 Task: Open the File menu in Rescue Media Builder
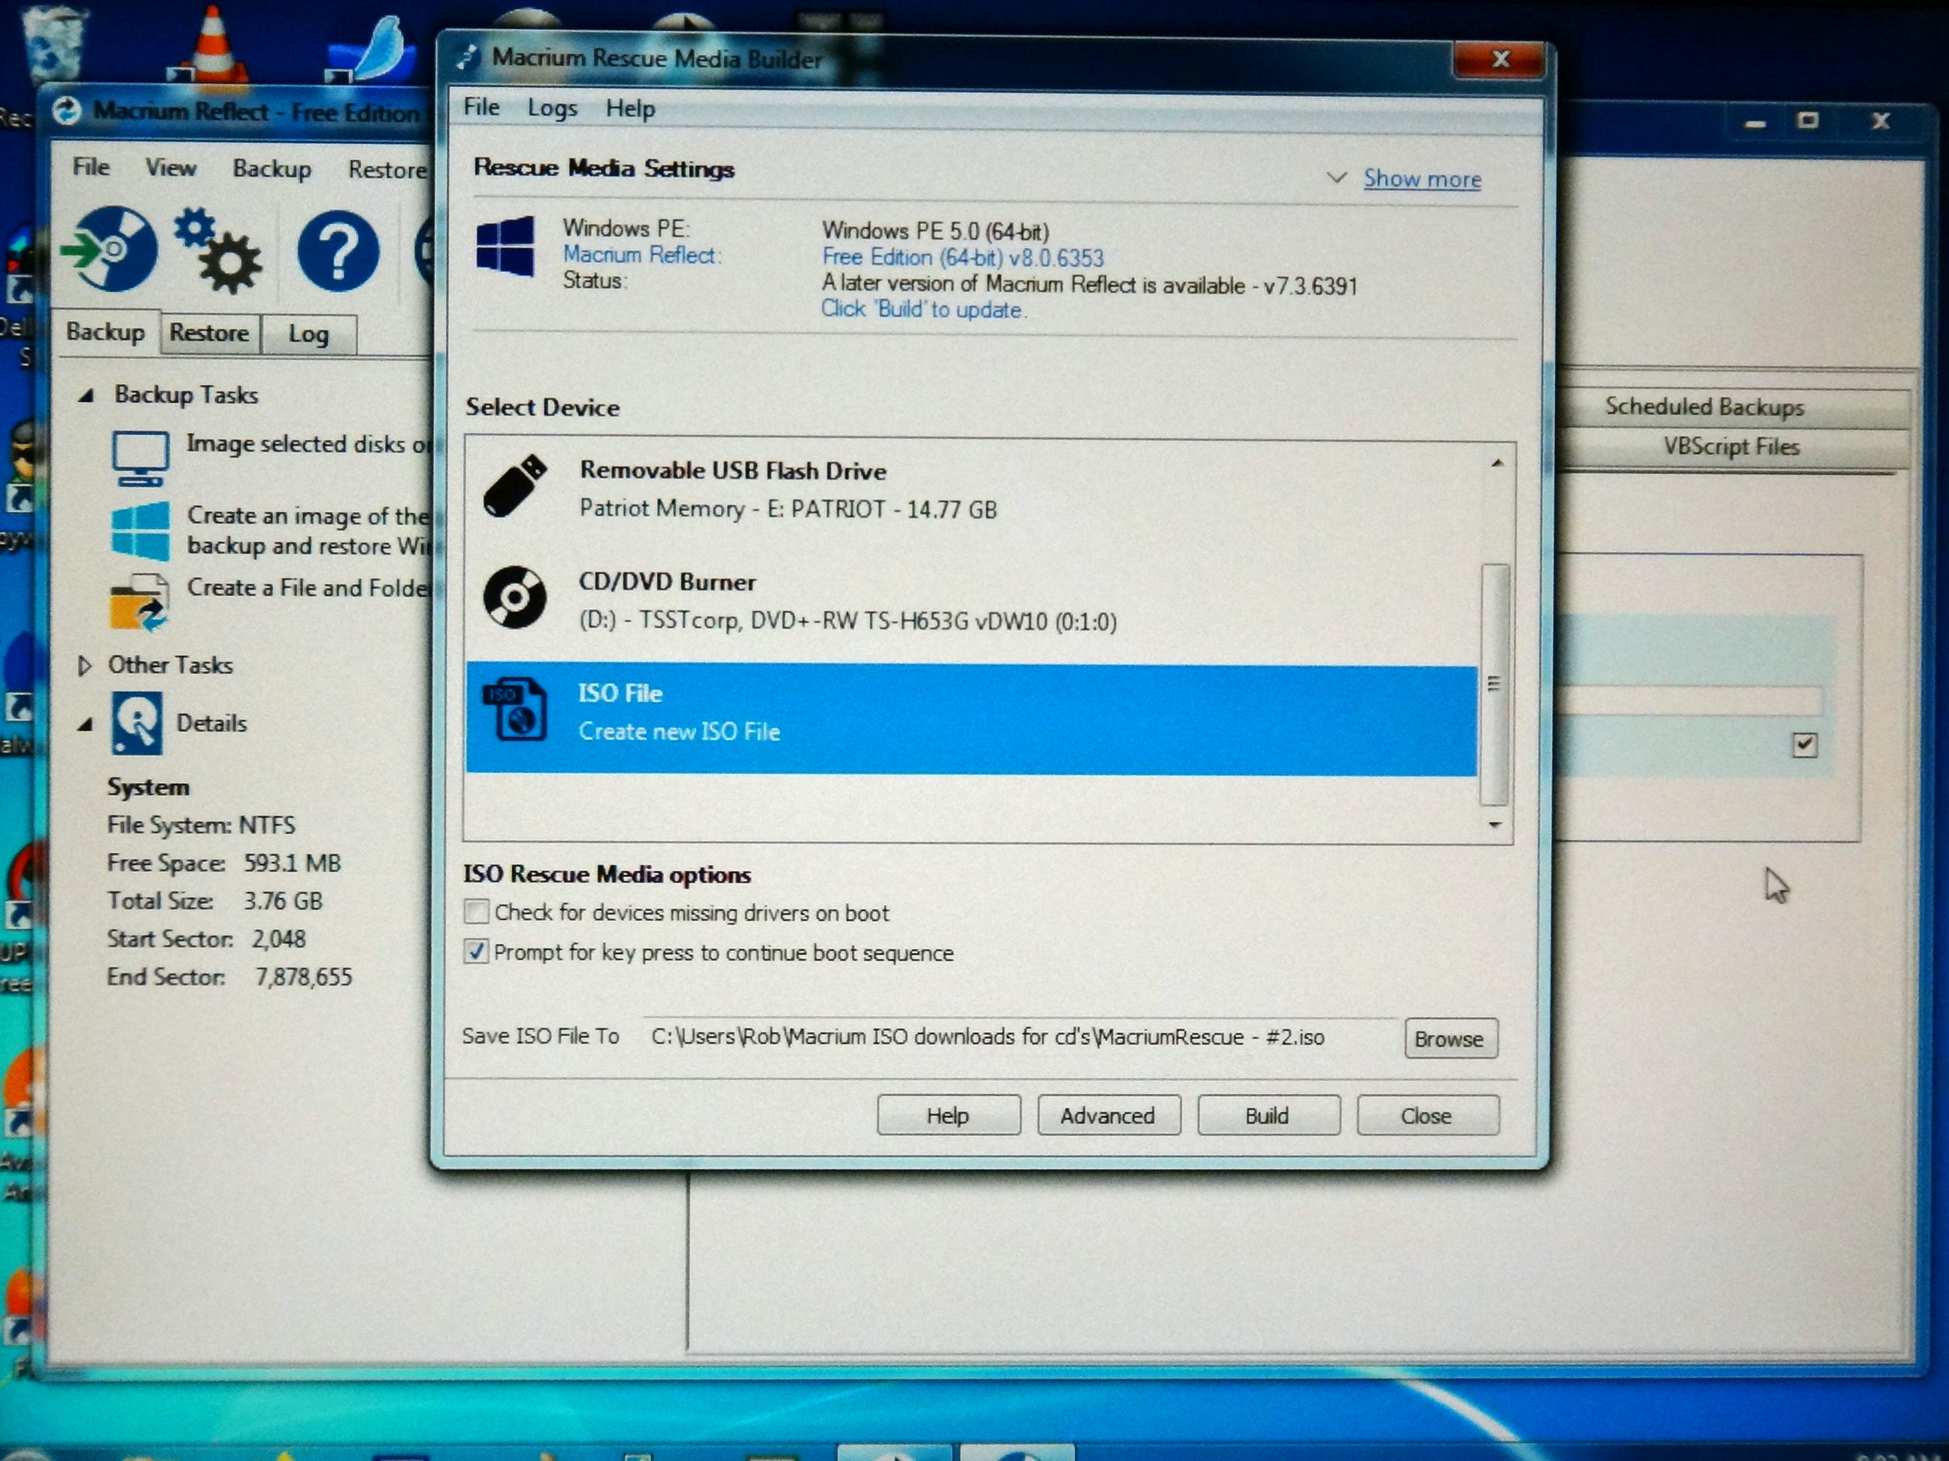click(481, 107)
